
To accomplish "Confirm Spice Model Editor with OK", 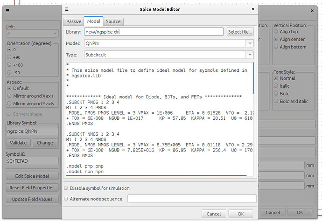I will [x=241, y=214].
